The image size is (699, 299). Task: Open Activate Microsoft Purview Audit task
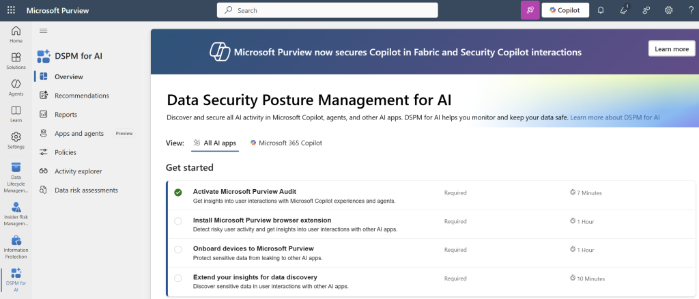pos(244,192)
